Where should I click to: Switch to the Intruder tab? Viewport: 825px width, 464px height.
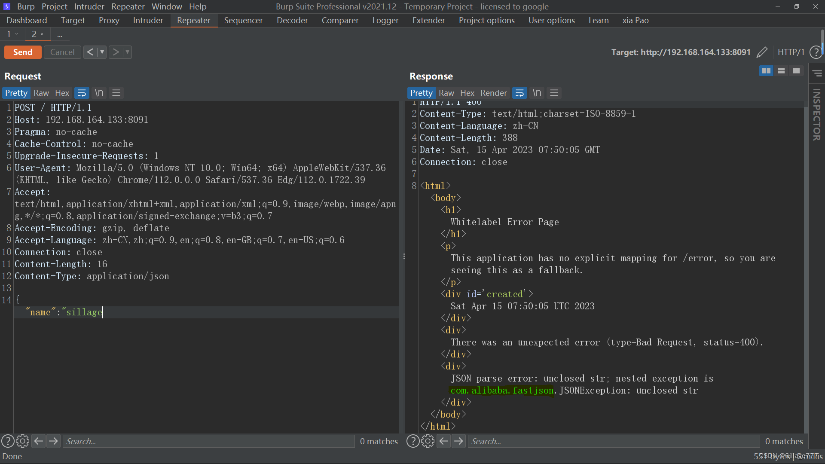tap(148, 20)
